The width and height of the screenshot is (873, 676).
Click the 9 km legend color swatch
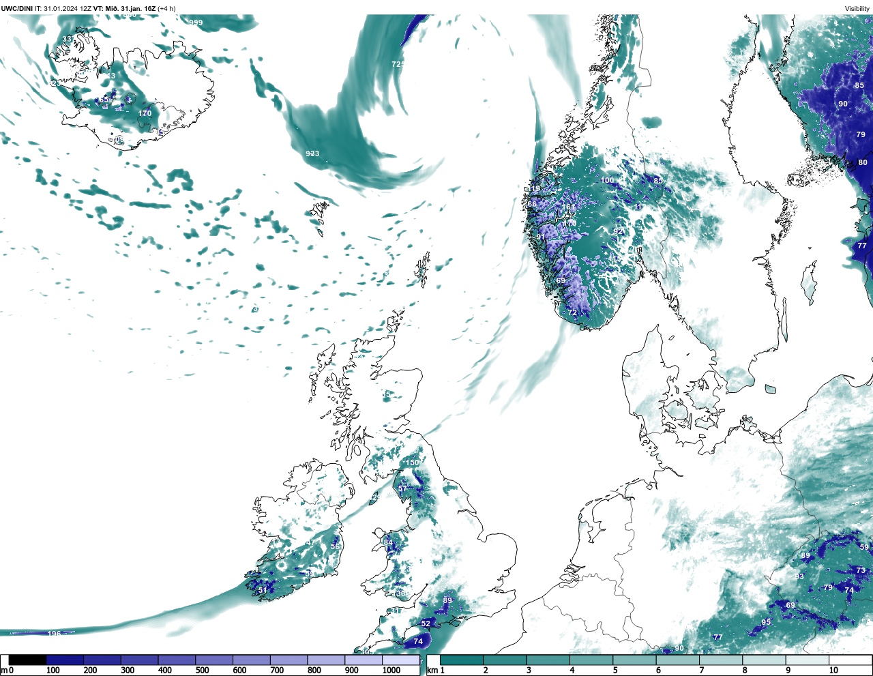[x=808, y=660]
